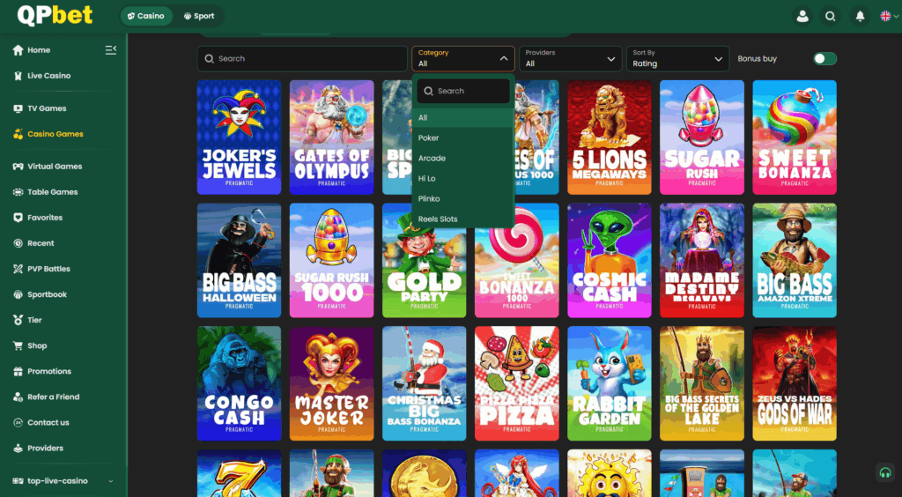Open the Zeus vs Hades game
The height and width of the screenshot is (497, 902).
tap(795, 383)
